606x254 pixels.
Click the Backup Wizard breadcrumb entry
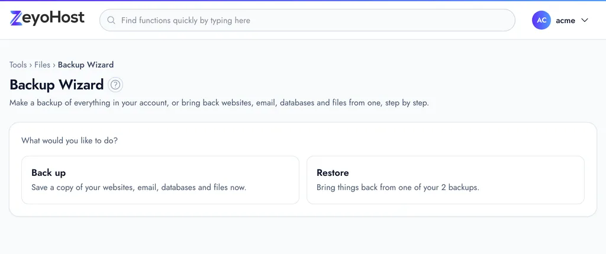coord(86,65)
